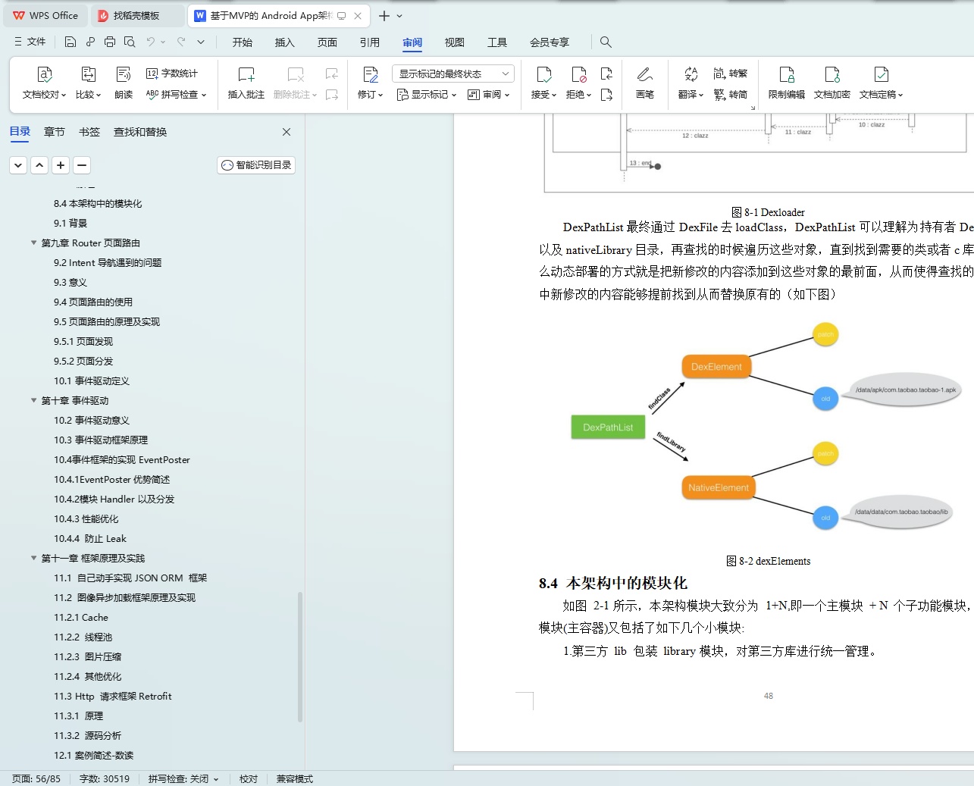
Task: Switch to the 视图 ribbon tab
Action: coord(455,42)
